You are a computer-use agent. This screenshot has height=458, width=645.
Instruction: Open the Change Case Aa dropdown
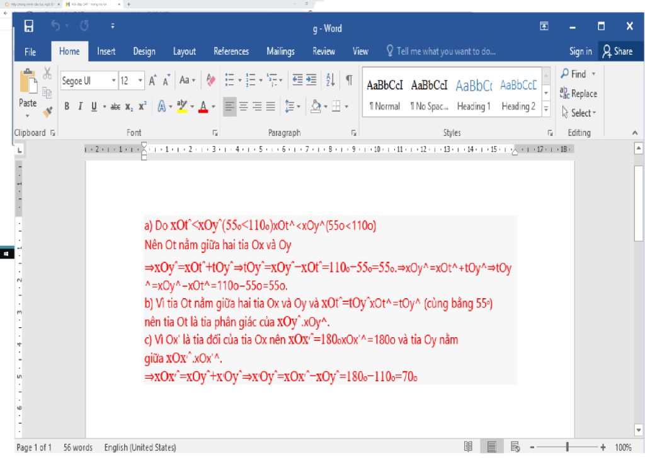pyautogui.click(x=187, y=80)
